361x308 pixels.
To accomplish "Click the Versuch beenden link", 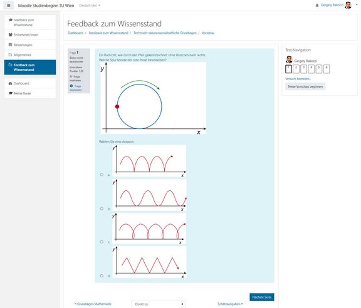I will [298, 79].
